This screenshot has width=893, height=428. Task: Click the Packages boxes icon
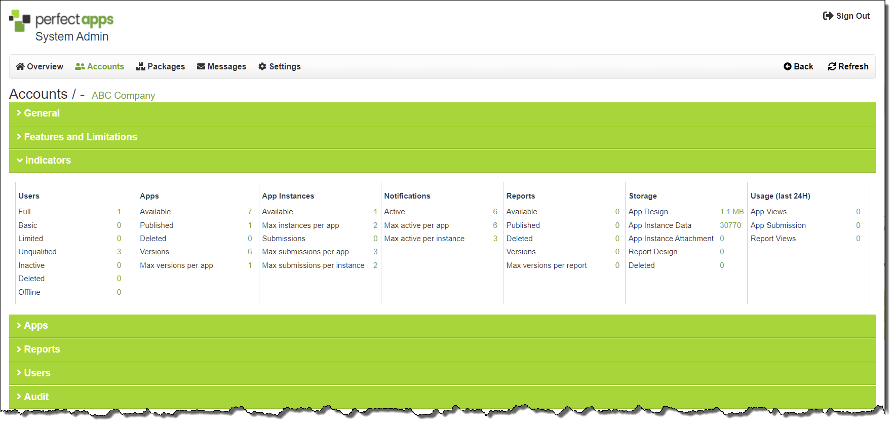pos(141,66)
